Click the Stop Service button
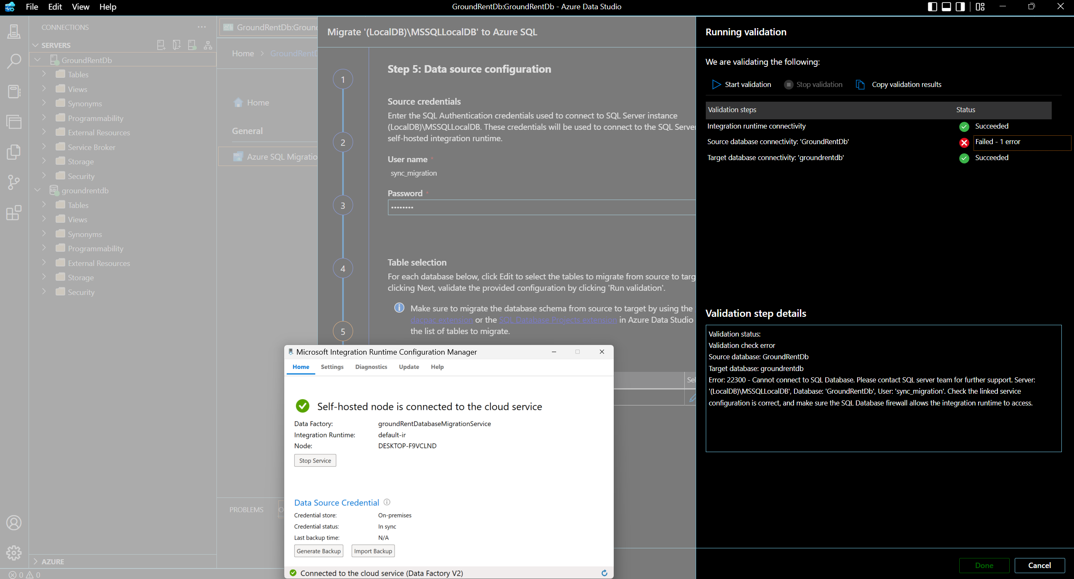The height and width of the screenshot is (579, 1074). [x=315, y=461]
